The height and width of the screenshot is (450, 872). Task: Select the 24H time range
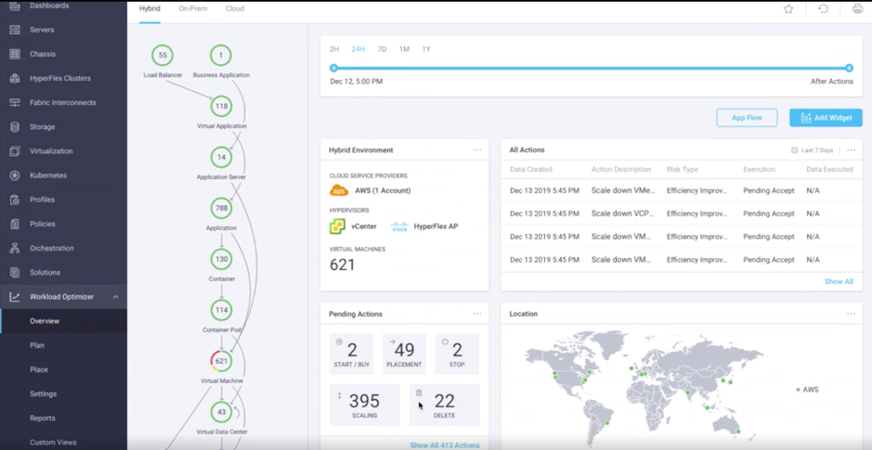coord(358,49)
